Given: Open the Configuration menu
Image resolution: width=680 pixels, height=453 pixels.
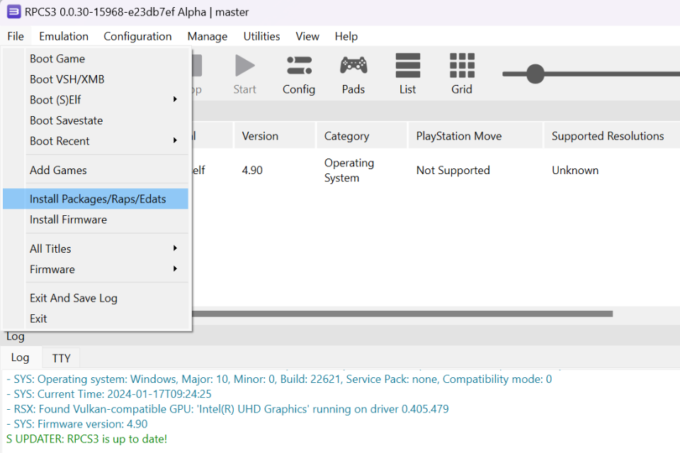Looking at the screenshot, I should tap(137, 36).
